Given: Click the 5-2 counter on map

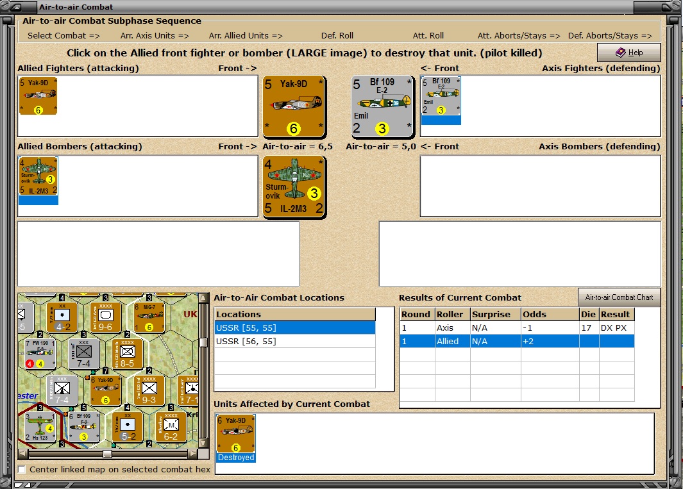Looking at the screenshot, I should click(x=127, y=427).
